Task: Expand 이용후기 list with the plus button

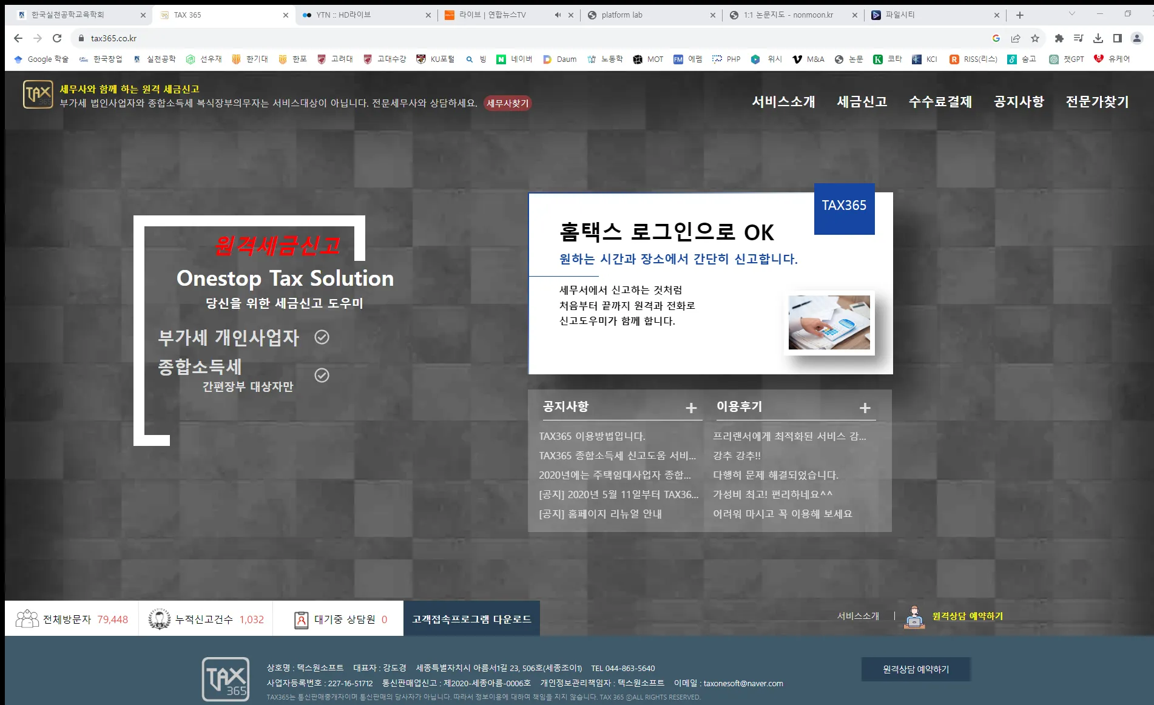Action: (x=865, y=408)
